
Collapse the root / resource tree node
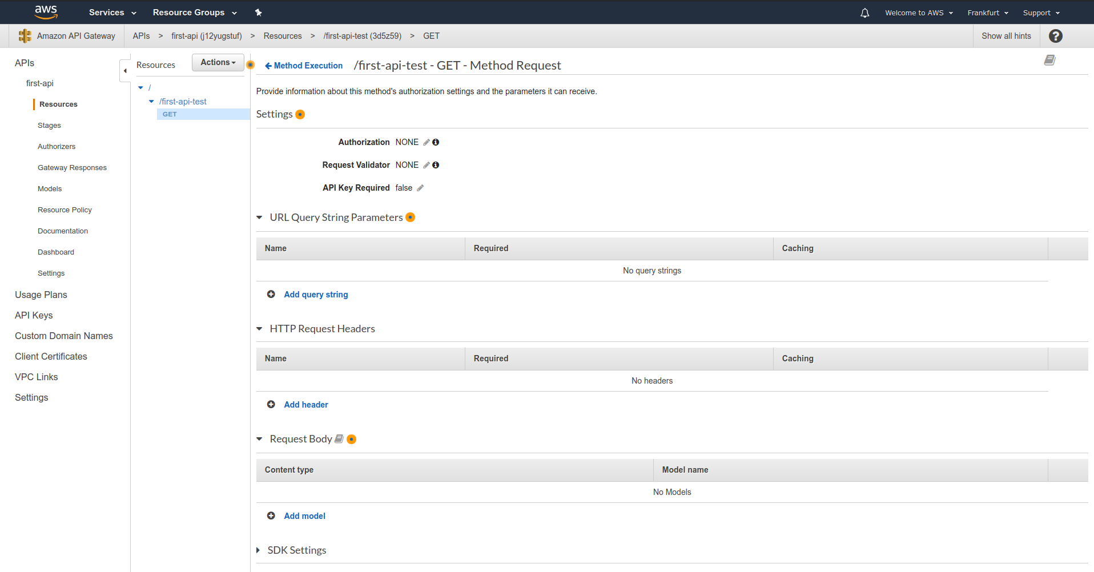(140, 88)
